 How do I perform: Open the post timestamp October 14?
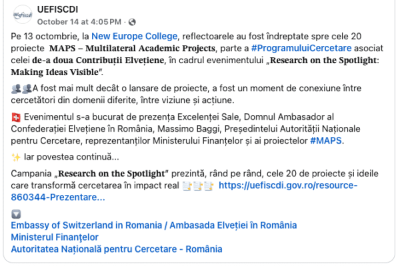[79, 22]
